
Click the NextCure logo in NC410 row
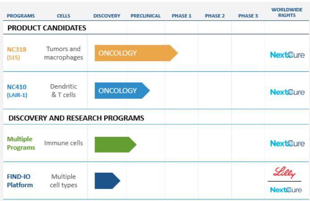pos(287,92)
